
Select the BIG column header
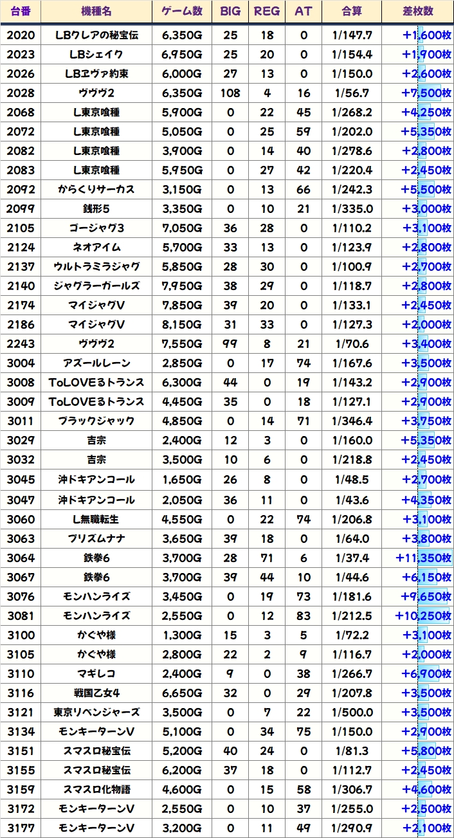pyautogui.click(x=230, y=12)
